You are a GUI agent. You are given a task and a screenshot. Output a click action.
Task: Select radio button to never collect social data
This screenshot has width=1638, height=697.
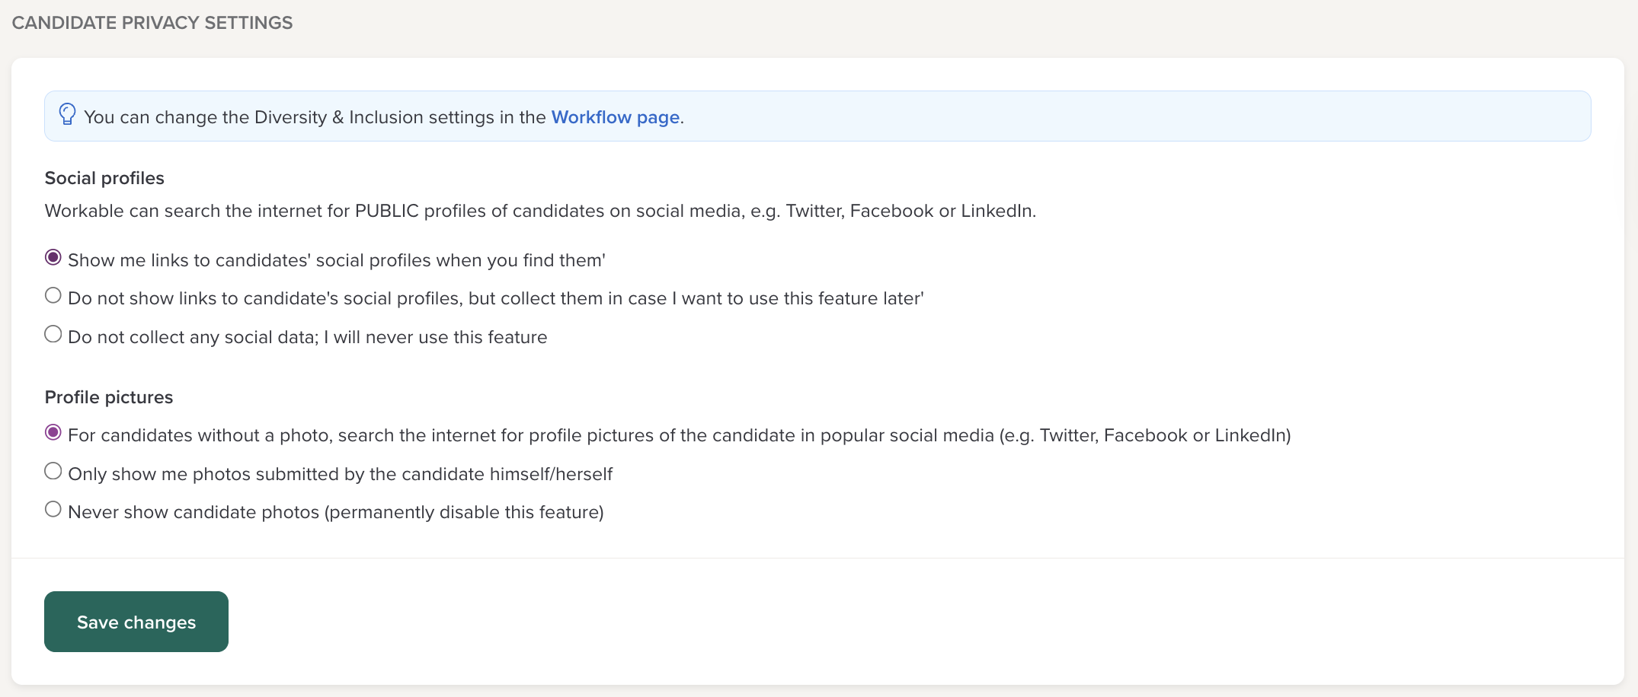pyautogui.click(x=53, y=335)
